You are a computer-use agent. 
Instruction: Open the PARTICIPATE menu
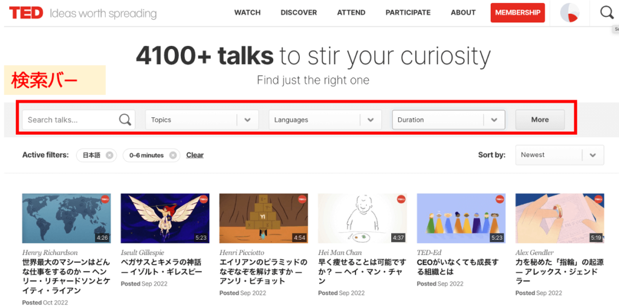coord(408,13)
